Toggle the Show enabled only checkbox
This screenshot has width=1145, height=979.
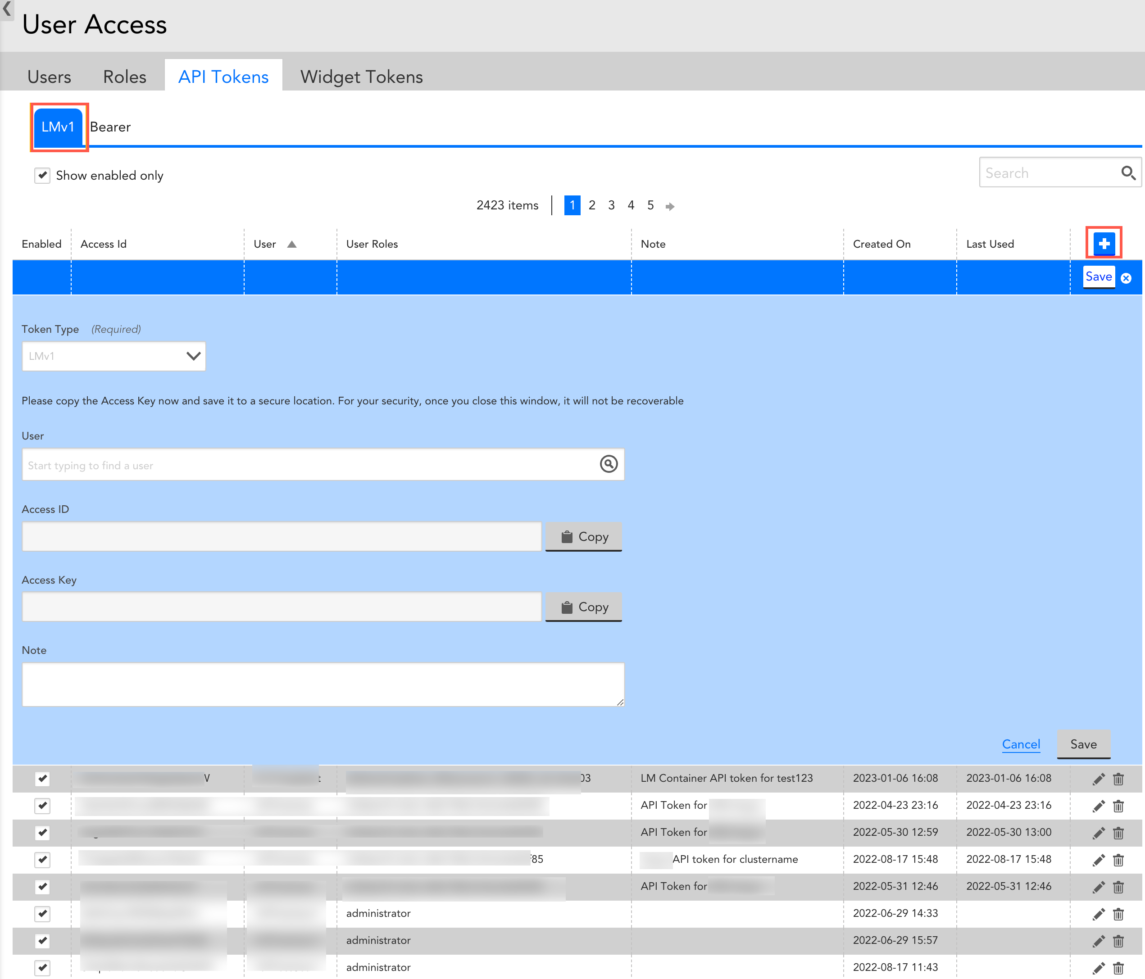pyautogui.click(x=43, y=175)
